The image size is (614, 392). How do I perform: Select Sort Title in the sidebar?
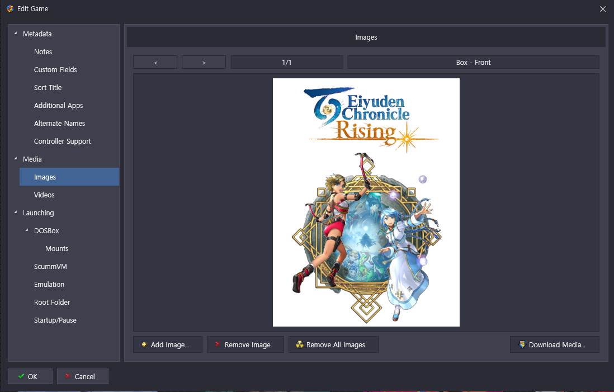click(48, 87)
